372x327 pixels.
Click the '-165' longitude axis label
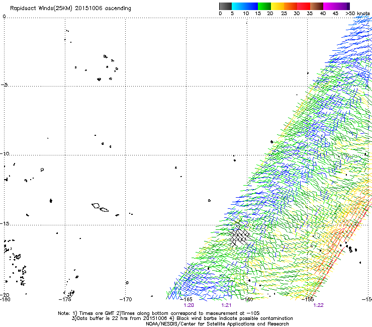pyautogui.click(x=186, y=299)
